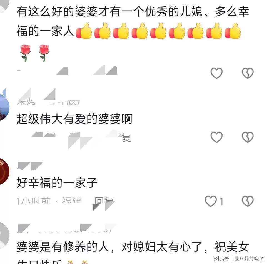Dislike the comment ending with rose emojis
The image size is (269, 264).
pos(248,73)
